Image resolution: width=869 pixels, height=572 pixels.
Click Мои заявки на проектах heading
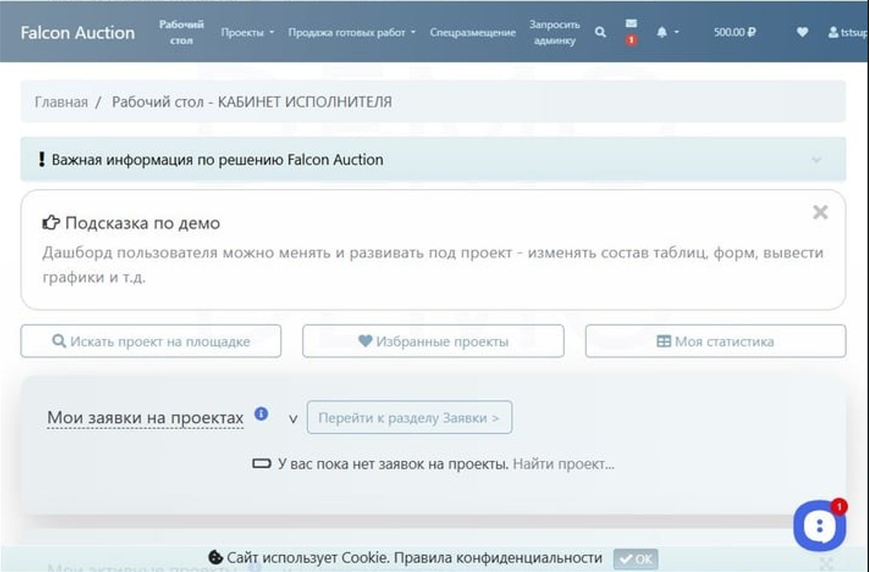pos(145,418)
